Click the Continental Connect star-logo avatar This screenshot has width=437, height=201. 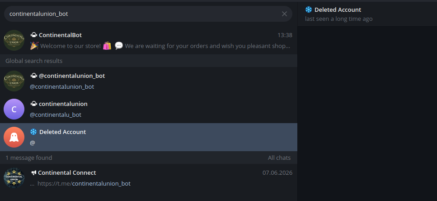[x=14, y=178]
